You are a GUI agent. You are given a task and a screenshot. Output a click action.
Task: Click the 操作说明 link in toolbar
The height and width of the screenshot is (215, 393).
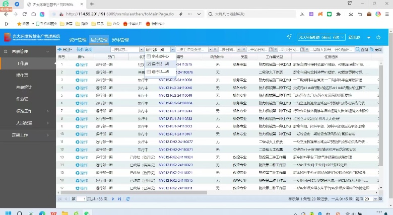coord(84,50)
